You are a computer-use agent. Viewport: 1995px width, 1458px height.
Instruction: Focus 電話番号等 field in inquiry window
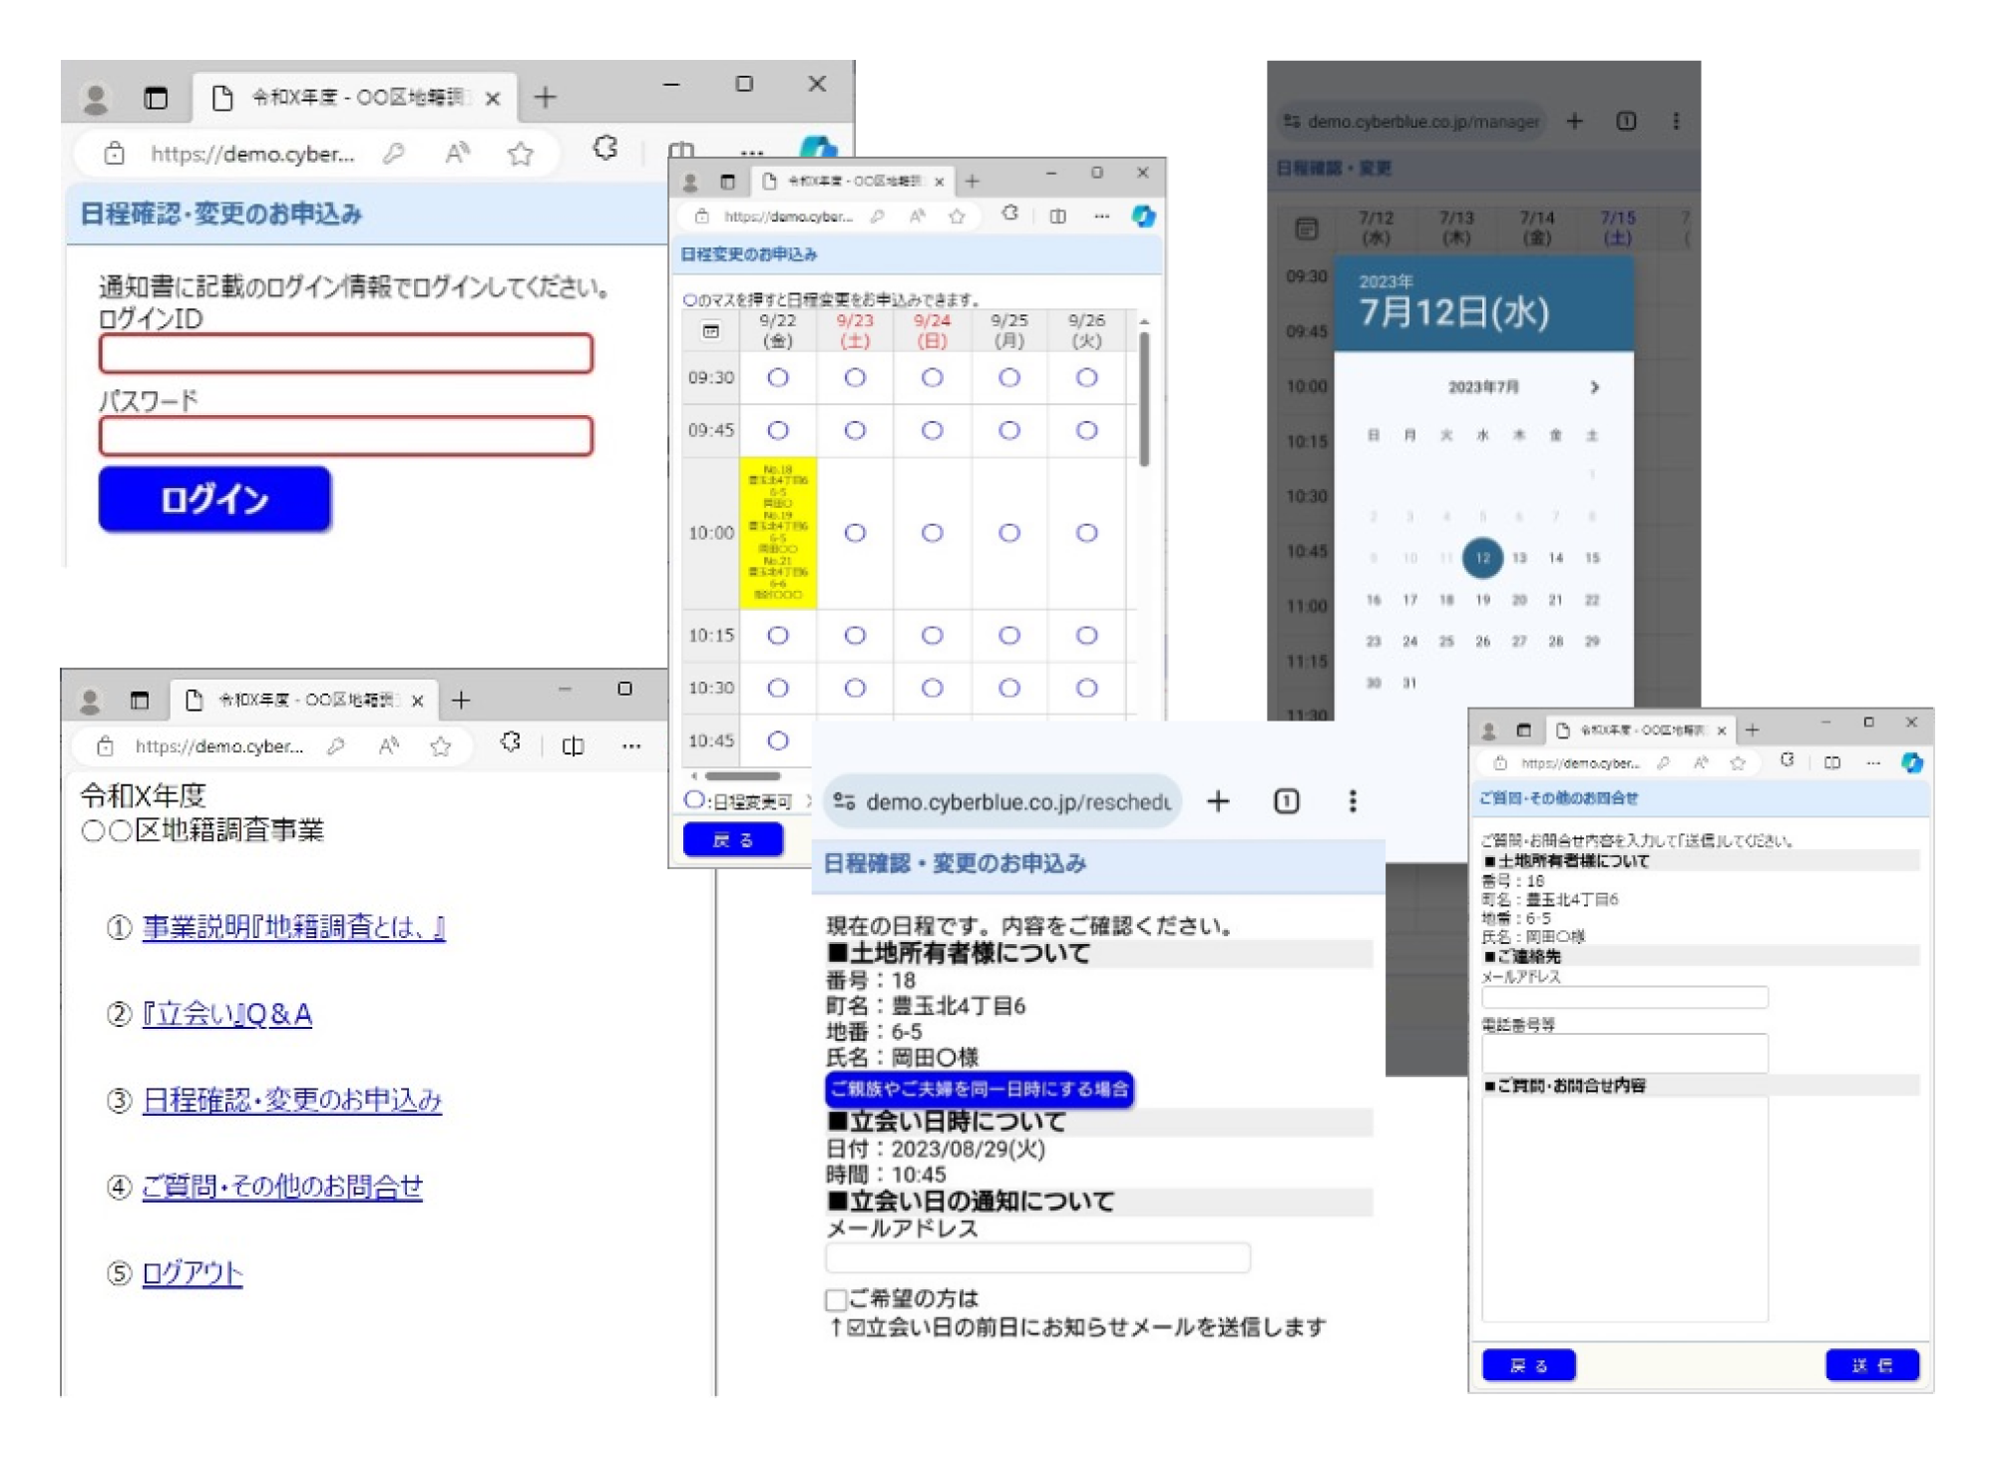point(1625,1053)
